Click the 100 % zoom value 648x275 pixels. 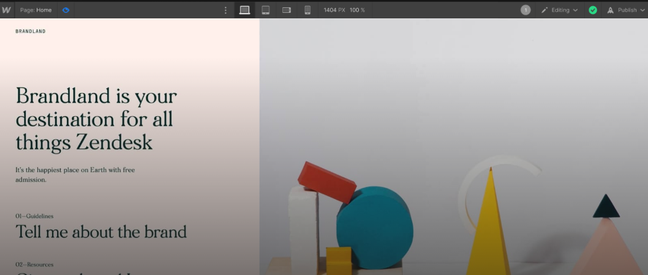pyautogui.click(x=357, y=10)
